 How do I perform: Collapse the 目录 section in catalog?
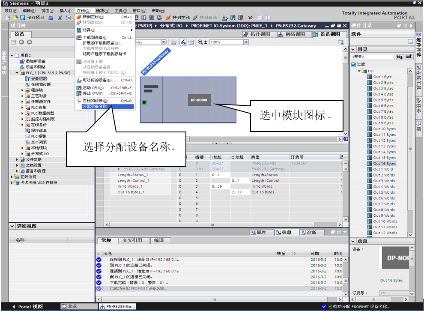pyautogui.click(x=353, y=50)
